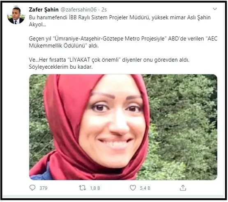Click the 379 reply count
This screenshot has width=228, height=202.
point(44,188)
